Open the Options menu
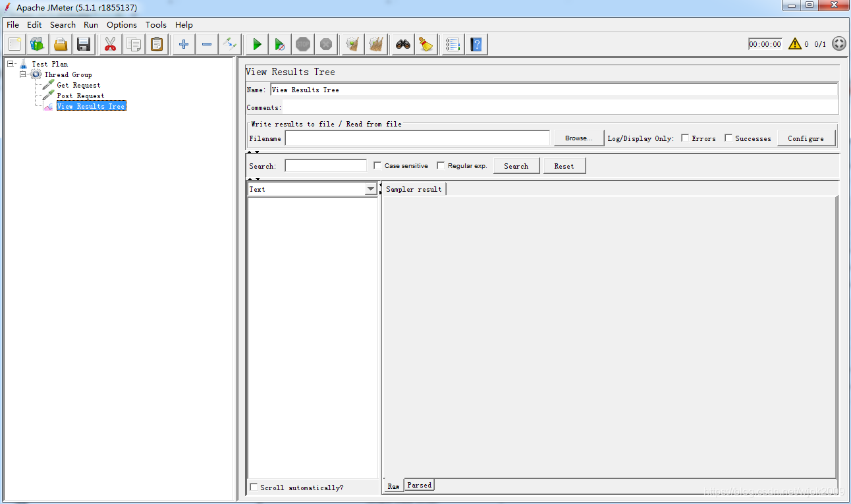 [122, 24]
